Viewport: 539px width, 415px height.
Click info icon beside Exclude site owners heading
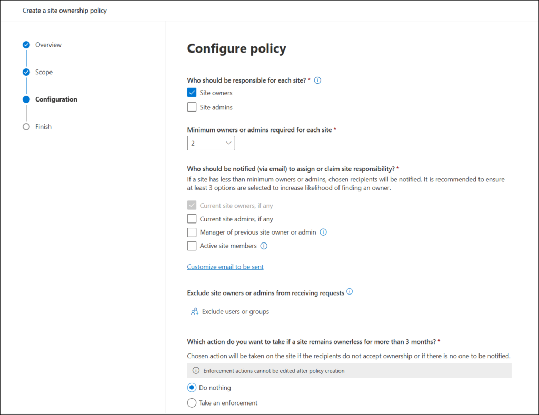(x=350, y=291)
